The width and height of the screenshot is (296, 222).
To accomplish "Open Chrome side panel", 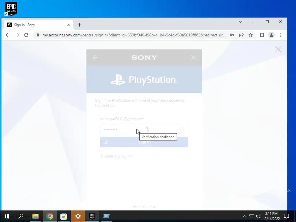I will tap(262, 35).
